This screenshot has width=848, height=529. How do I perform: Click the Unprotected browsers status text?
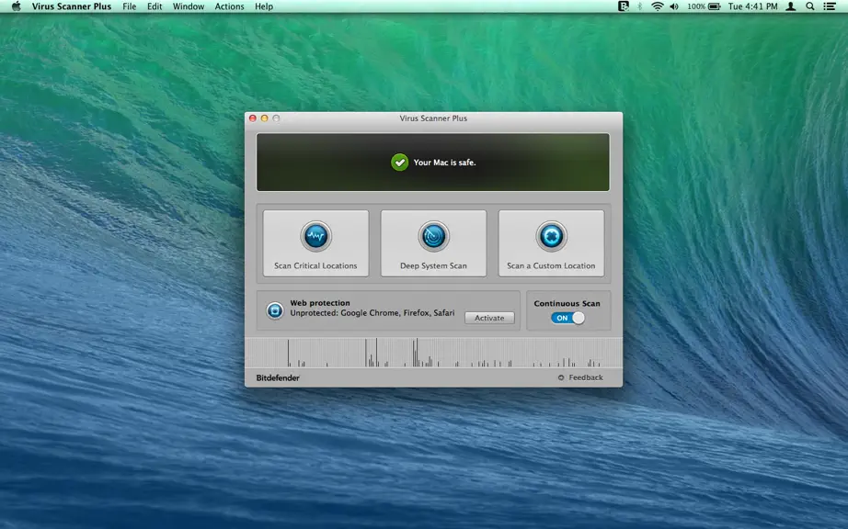372,312
